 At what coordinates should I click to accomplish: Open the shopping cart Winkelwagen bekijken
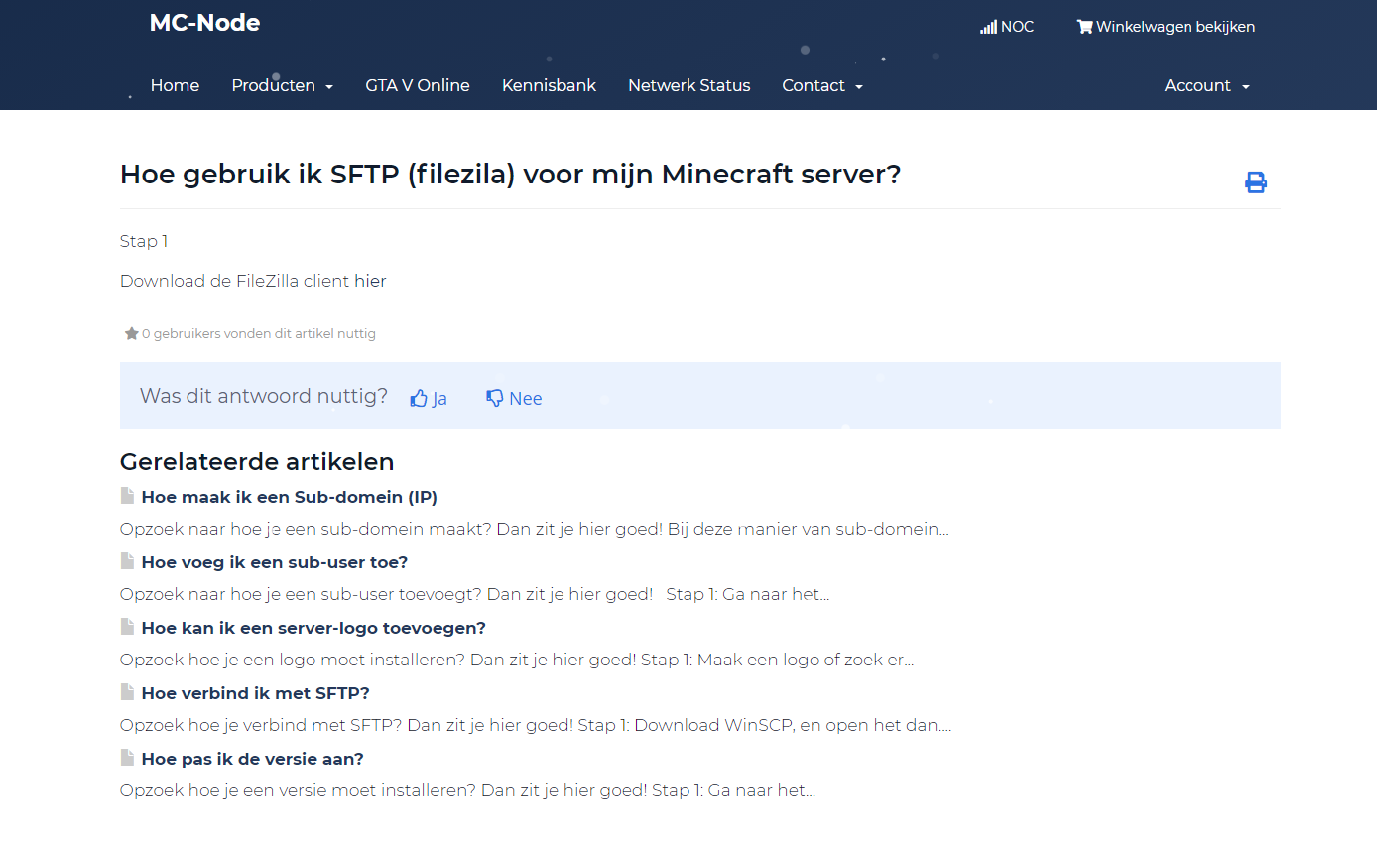point(1166,27)
